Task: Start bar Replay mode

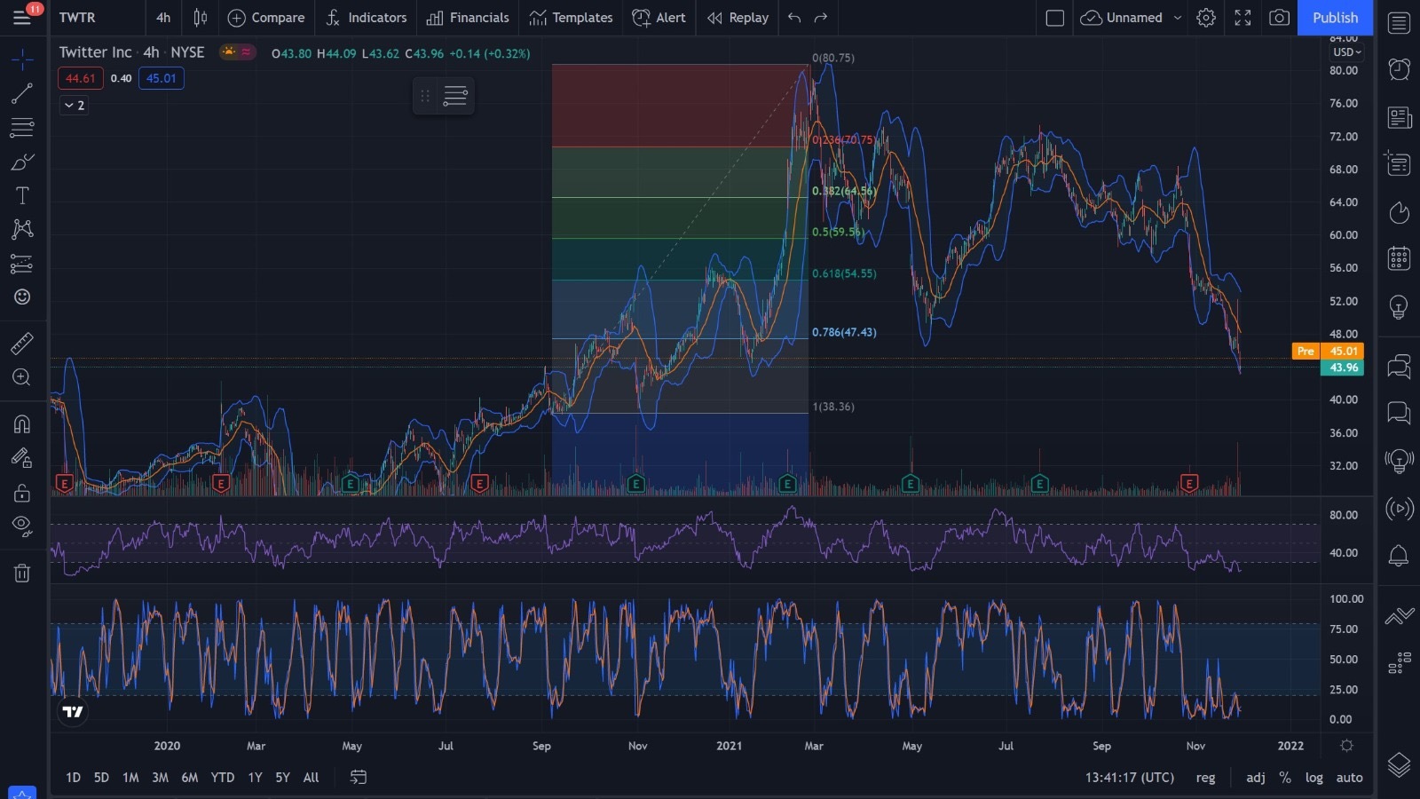Action: pos(738,17)
